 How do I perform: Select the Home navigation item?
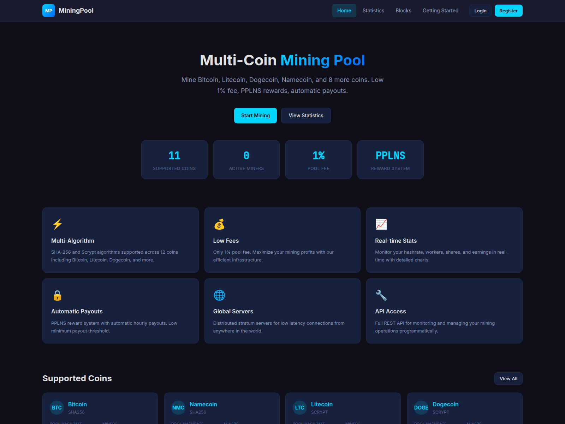tap(344, 11)
